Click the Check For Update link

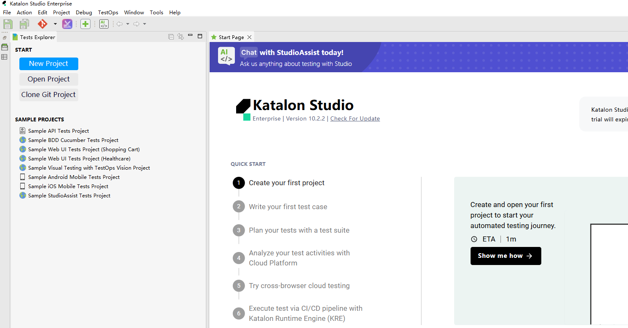[x=355, y=118]
